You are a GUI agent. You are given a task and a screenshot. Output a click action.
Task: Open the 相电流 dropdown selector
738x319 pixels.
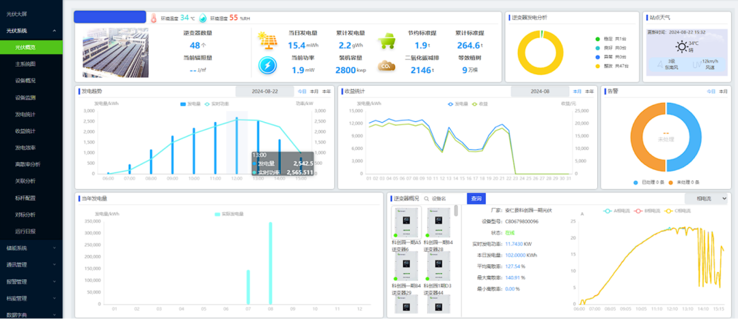[x=707, y=199]
